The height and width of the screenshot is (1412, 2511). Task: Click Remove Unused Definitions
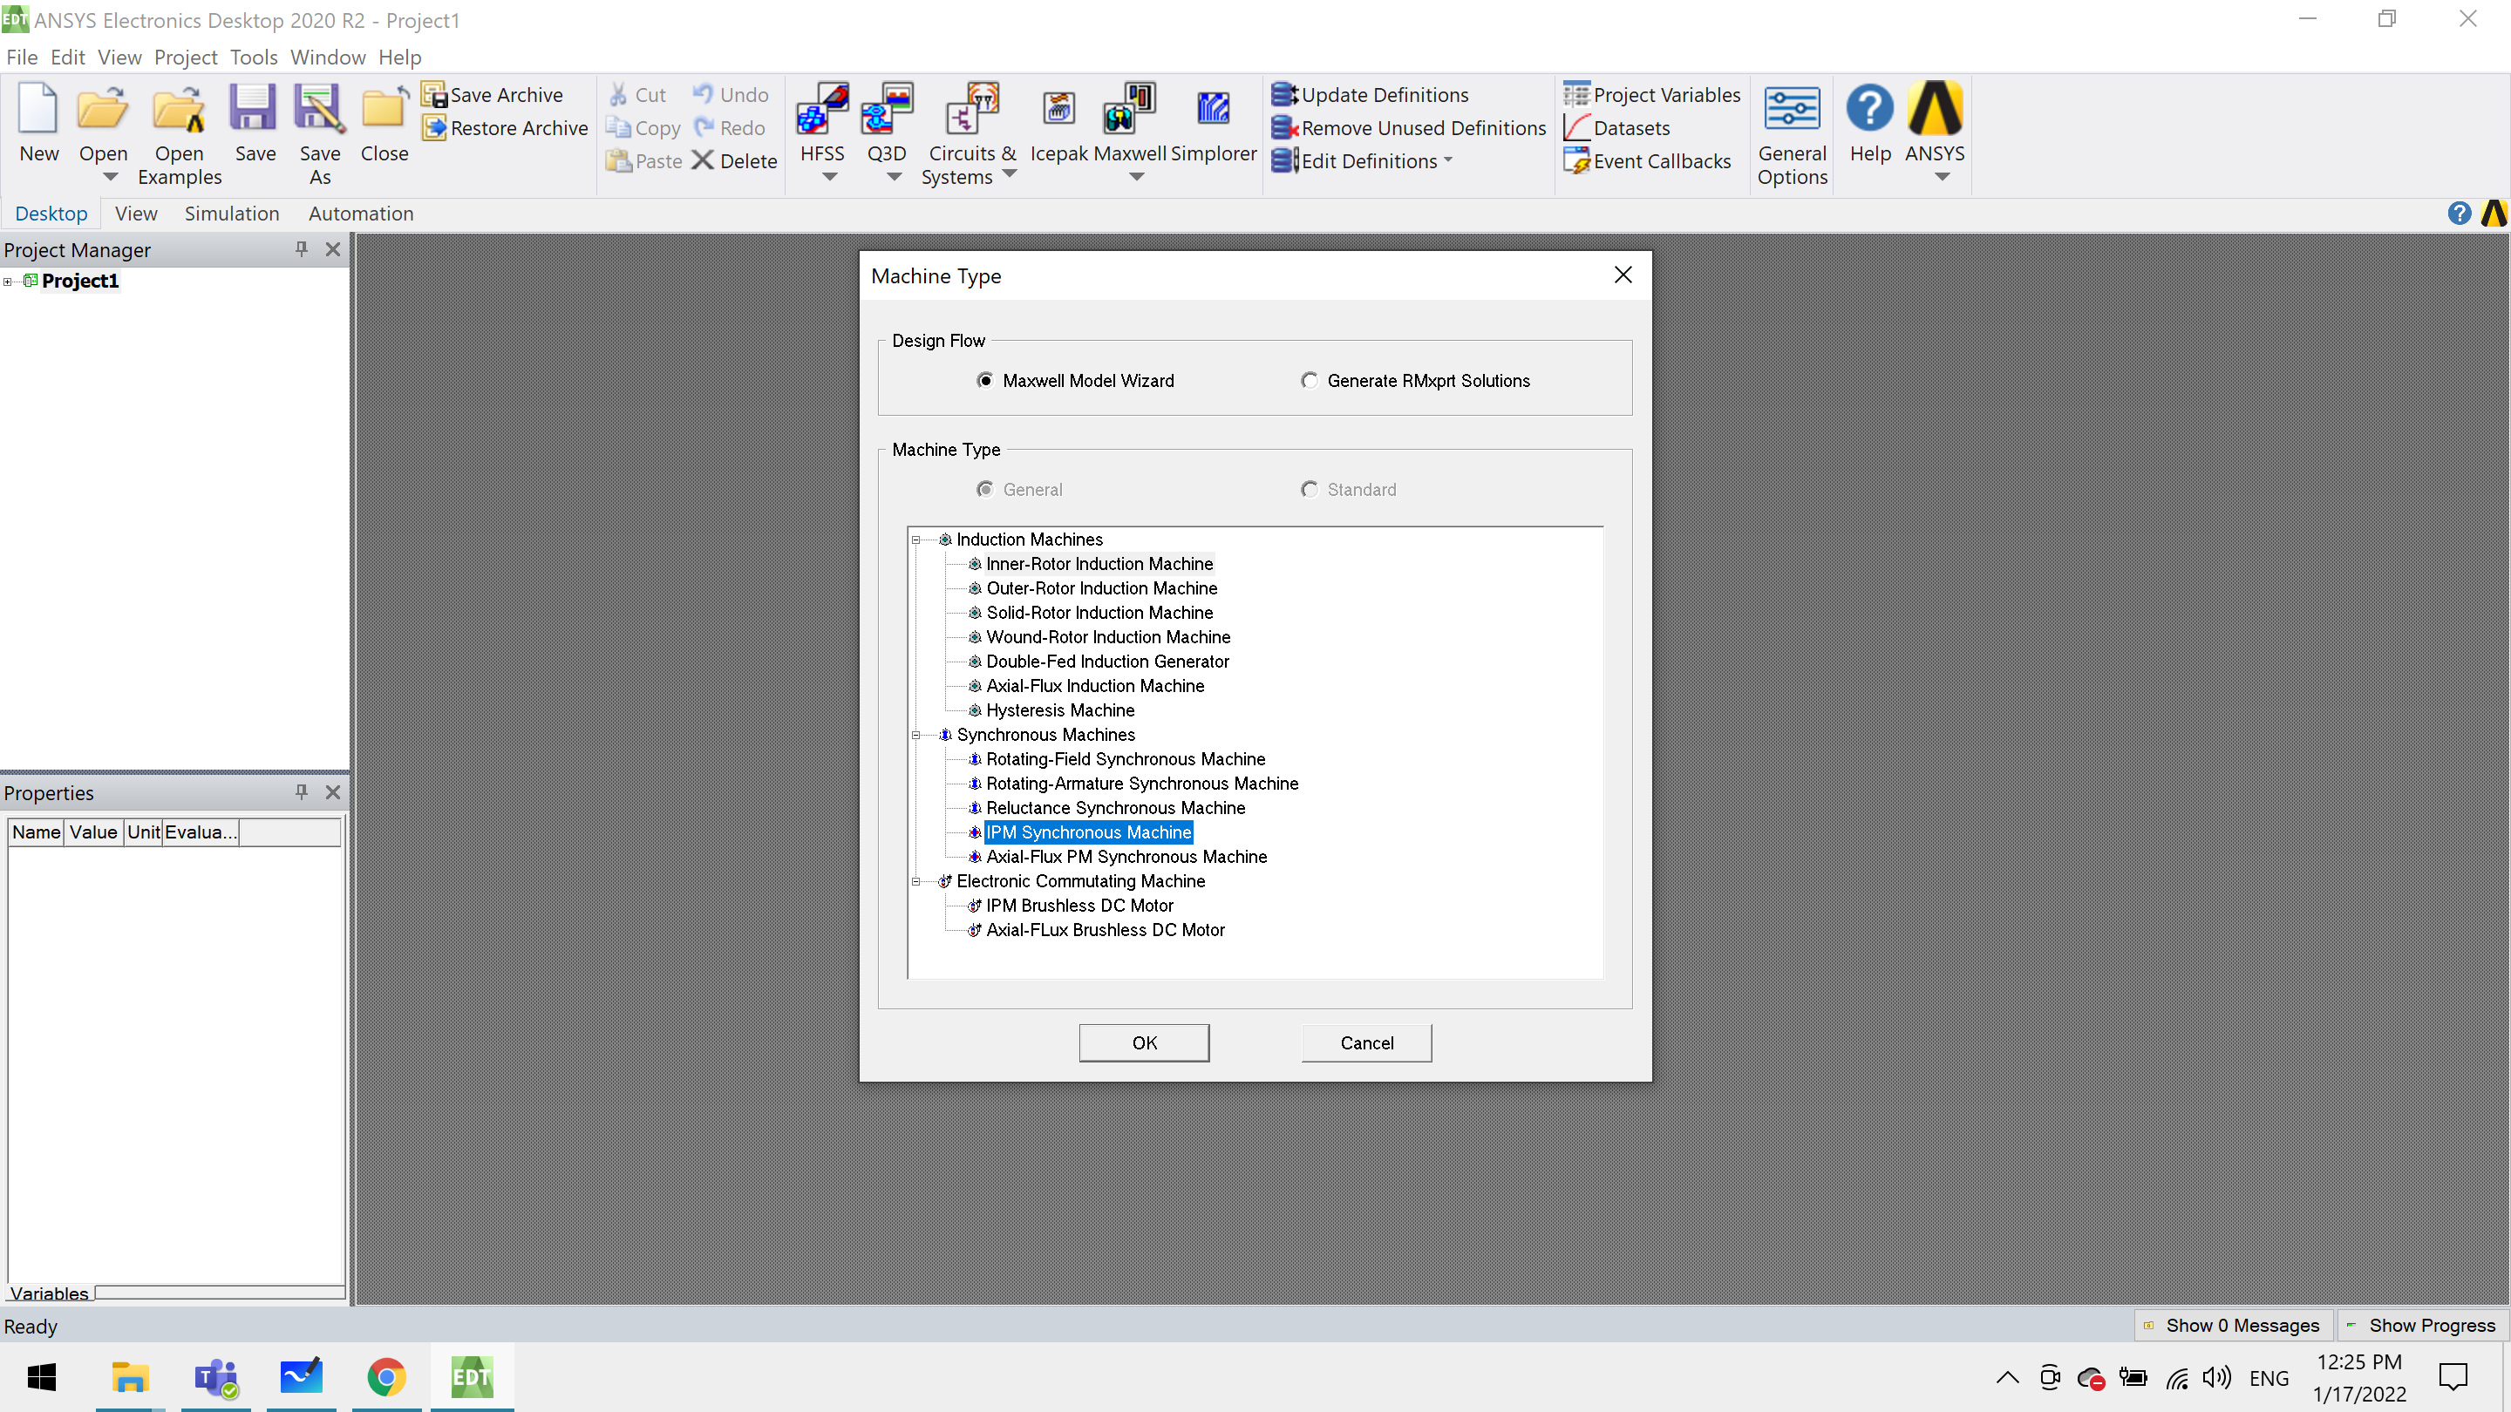pos(1409,127)
